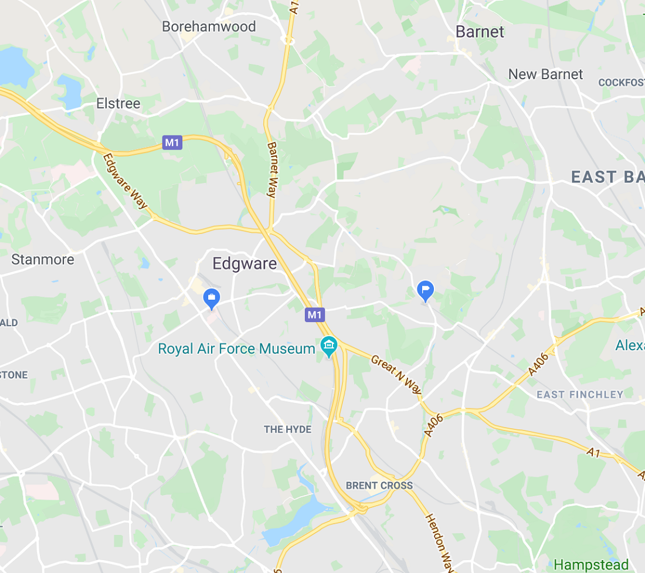The image size is (645, 573).
Task: Click the Royal Air Force Museum teal pin
Action: coord(329,347)
